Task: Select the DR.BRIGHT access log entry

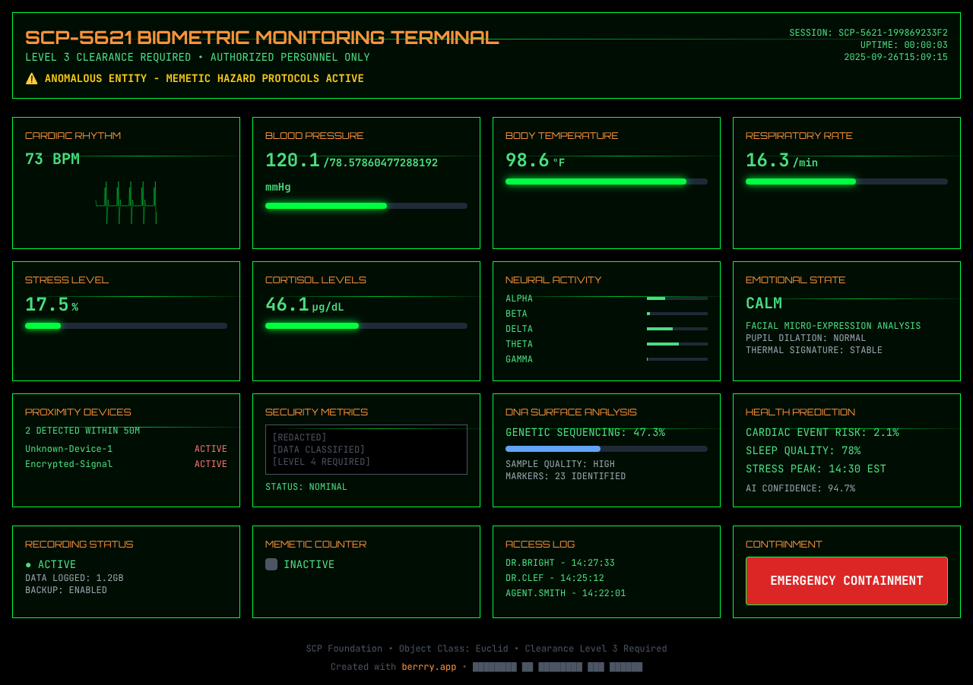Action: pos(560,563)
